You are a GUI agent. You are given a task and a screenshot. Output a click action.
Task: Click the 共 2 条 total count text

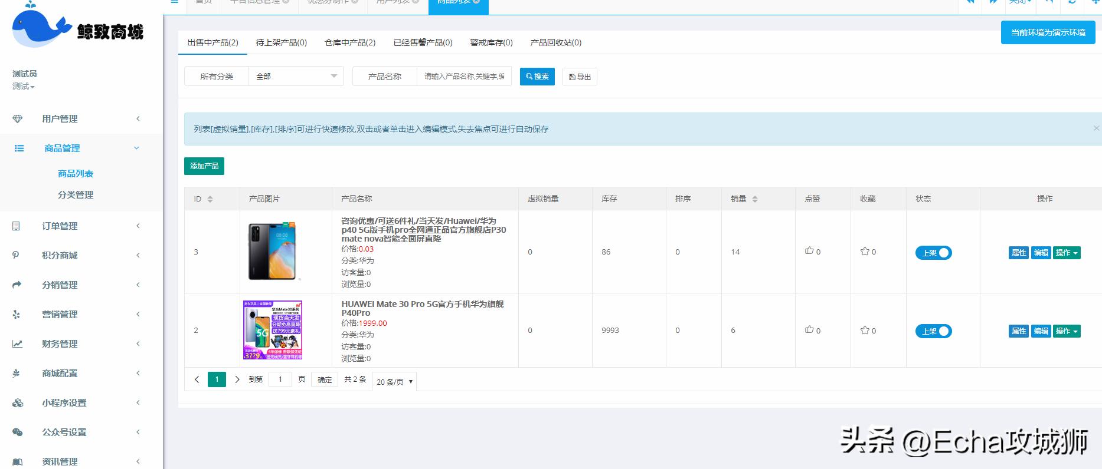pos(355,379)
